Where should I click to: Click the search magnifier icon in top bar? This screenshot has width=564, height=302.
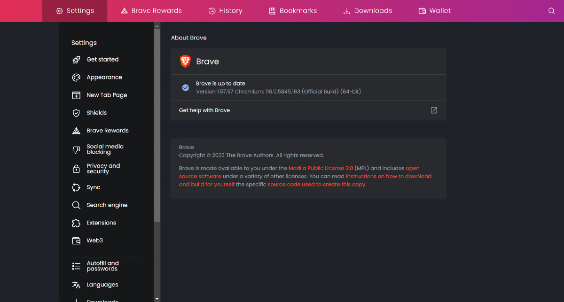coord(552,11)
